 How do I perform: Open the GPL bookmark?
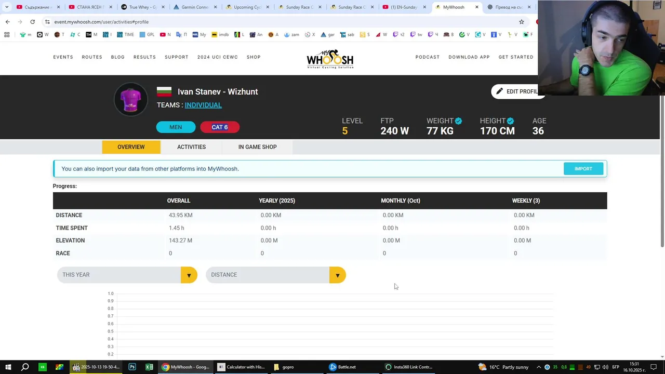coord(147,35)
